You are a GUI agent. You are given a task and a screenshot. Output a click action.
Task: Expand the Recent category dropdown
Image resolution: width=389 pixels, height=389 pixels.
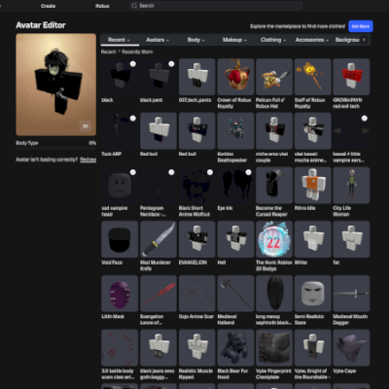tap(120, 40)
